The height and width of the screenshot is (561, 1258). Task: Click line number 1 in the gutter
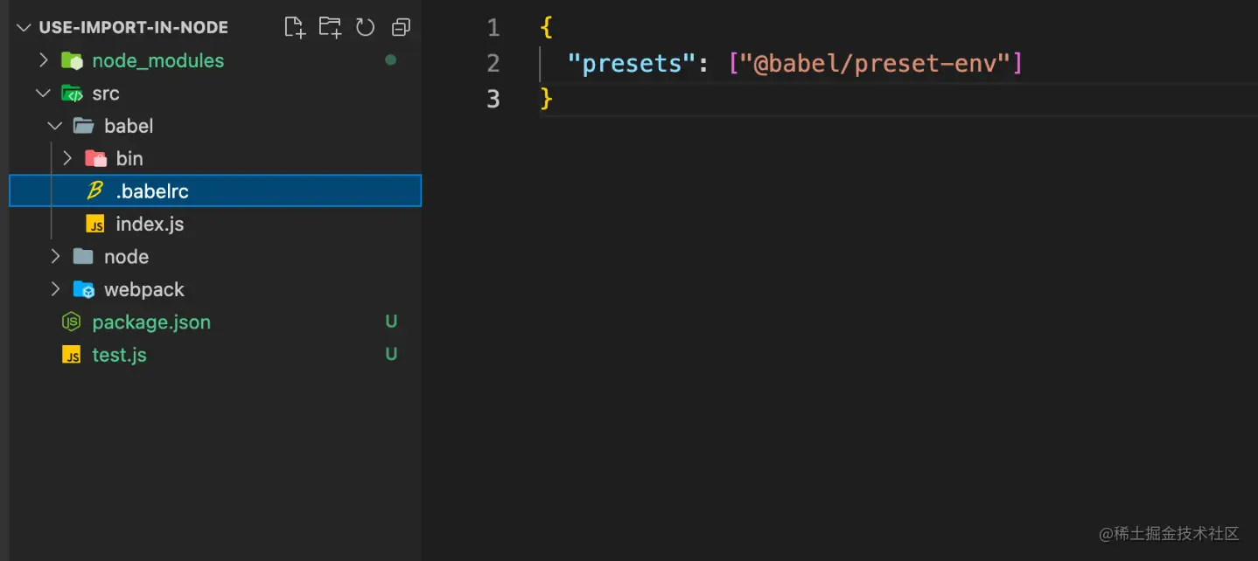(x=493, y=28)
